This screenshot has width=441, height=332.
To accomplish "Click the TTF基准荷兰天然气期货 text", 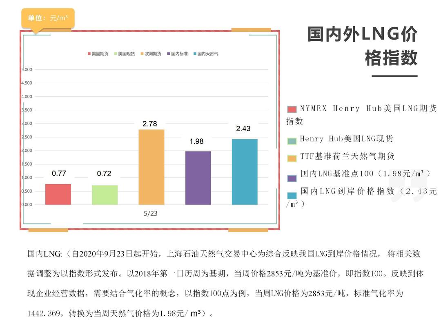I will point(347,156).
